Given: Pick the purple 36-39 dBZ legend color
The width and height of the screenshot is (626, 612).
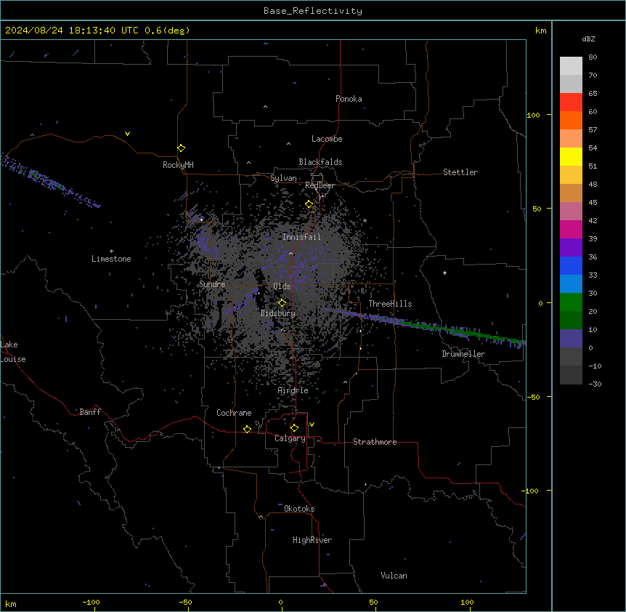Looking at the screenshot, I should 571,248.
